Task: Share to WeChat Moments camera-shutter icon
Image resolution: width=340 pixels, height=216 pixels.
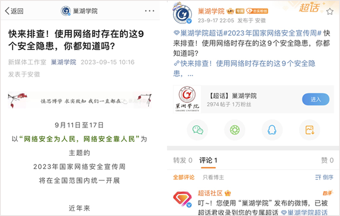Action: click(235, 130)
